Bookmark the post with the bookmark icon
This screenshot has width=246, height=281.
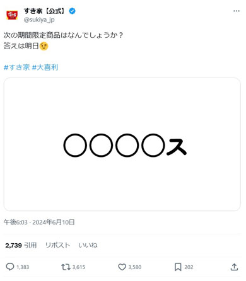click(x=178, y=267)
